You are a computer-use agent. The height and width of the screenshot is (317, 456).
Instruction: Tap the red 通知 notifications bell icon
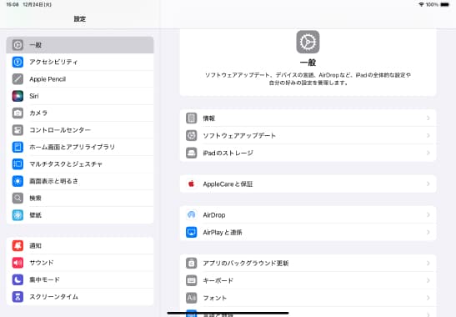(x=18, y=246)
